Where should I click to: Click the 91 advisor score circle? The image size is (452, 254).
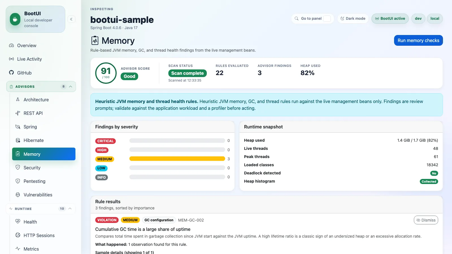tap(106, 73)
